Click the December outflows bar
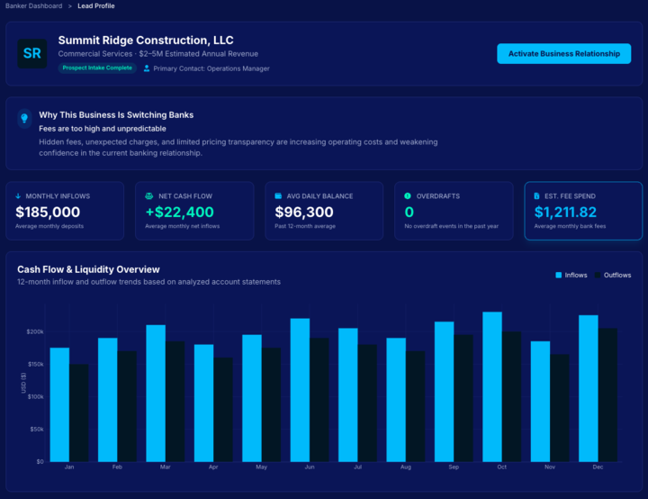Screen dimensions: 648x499 (x=608, y=395)
